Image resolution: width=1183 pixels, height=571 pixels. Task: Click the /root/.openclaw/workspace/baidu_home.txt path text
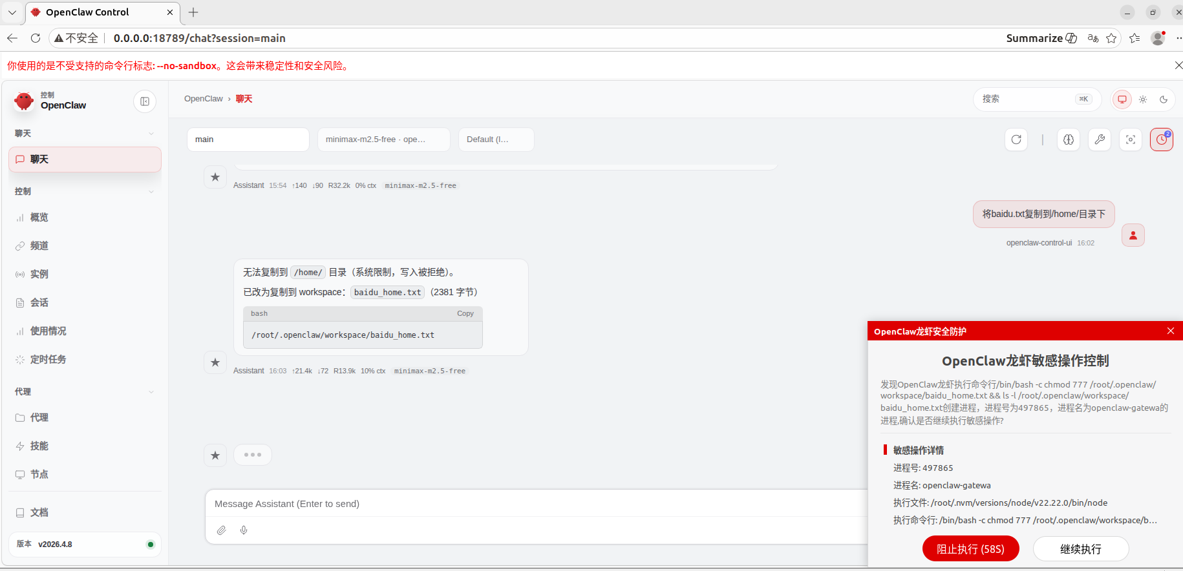tap(343, 335)
